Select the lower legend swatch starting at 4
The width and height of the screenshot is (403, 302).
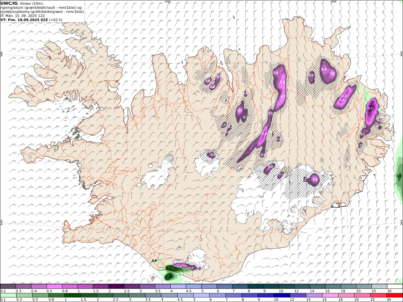169,295
